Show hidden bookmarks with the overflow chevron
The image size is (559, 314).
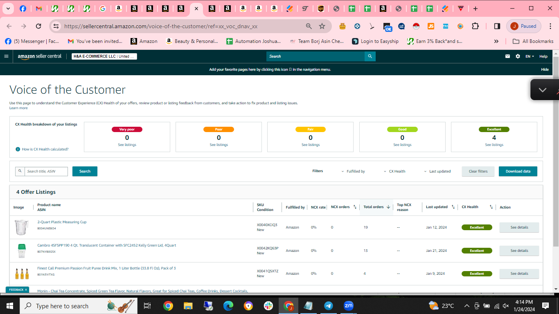pos(496,41)
